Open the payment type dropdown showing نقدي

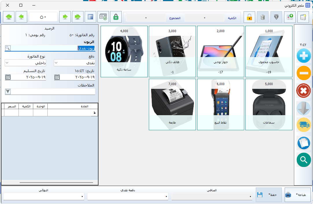pos(75,63)
